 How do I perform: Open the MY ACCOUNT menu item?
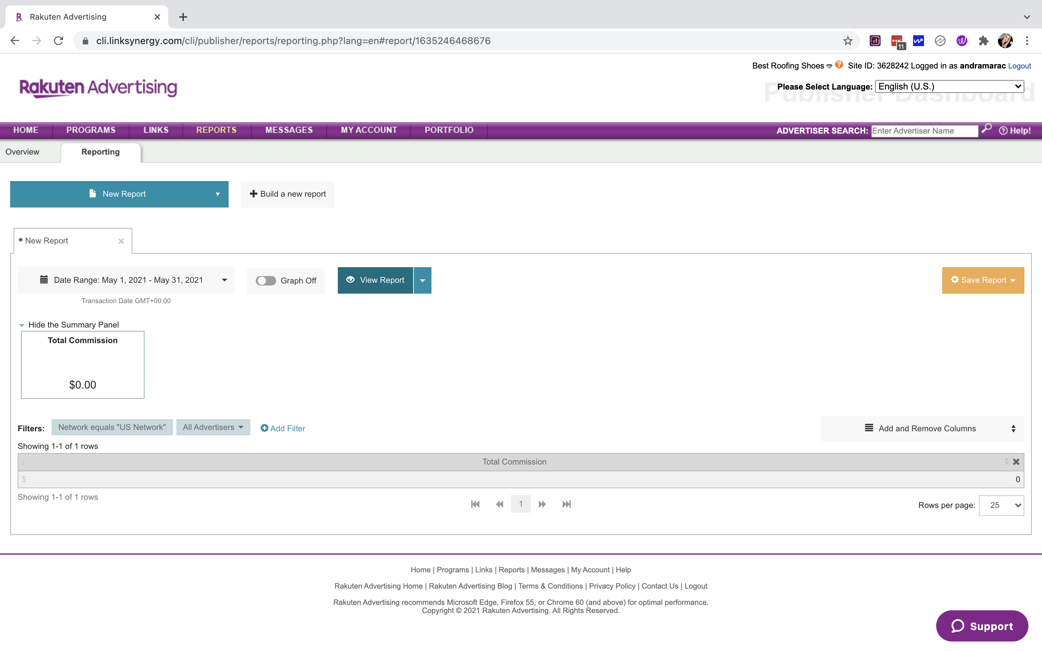369,130
